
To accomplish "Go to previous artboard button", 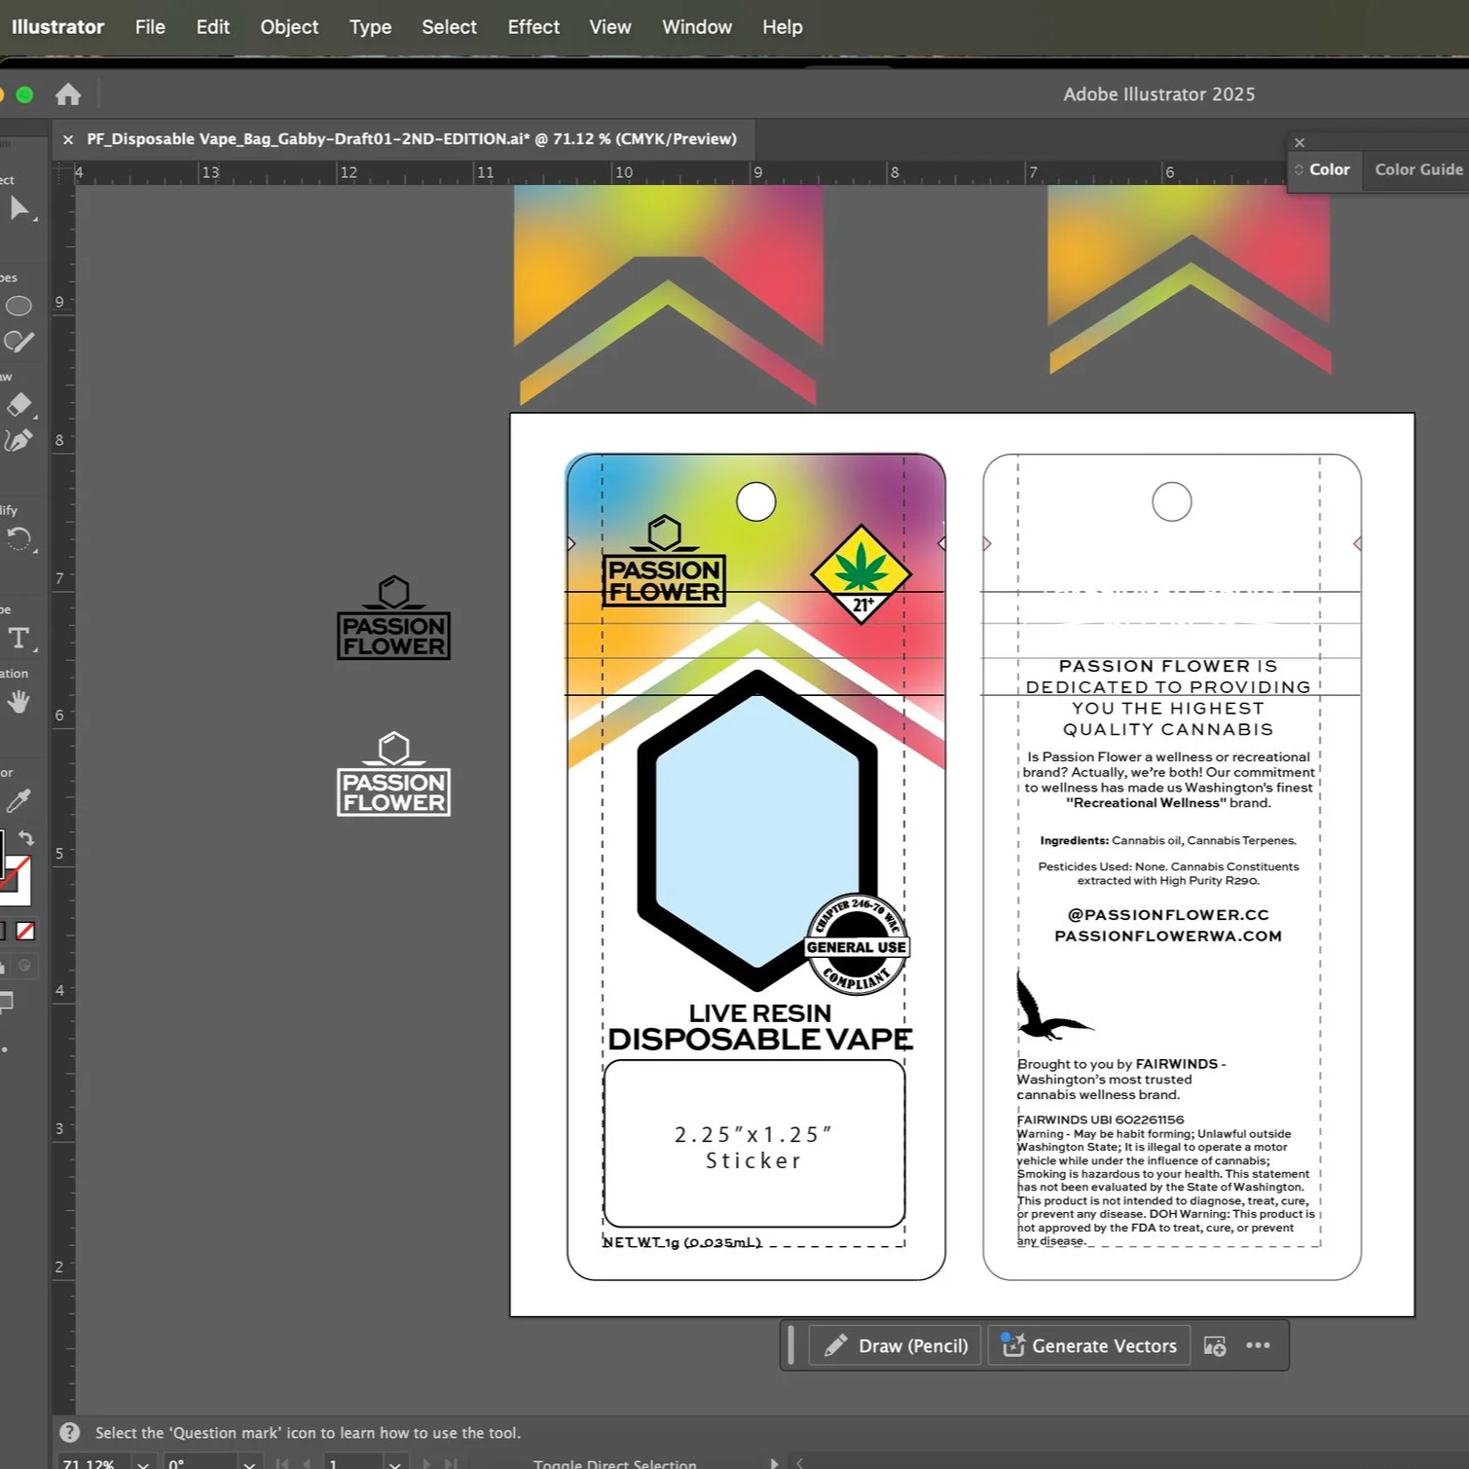I will click(308, 1463).
